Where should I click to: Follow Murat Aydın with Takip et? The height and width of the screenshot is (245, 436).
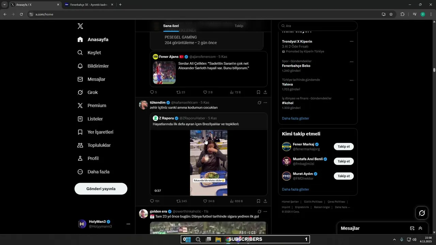coord(344,176)
